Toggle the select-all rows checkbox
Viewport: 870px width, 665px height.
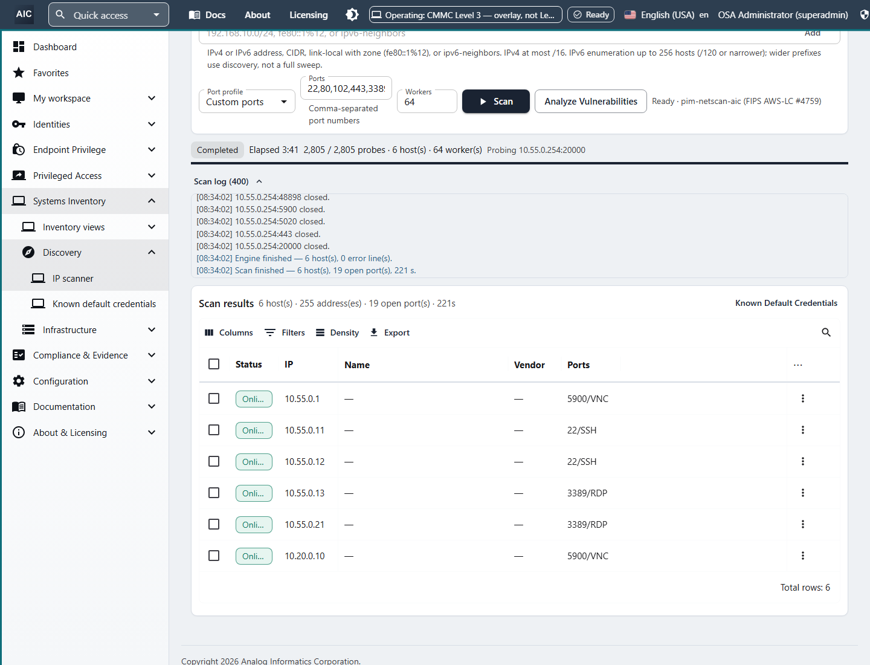coord(214,364)
